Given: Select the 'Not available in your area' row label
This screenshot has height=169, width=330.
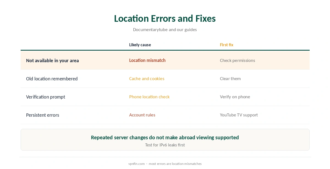Looking at the screenshot, I should [53, 61].
